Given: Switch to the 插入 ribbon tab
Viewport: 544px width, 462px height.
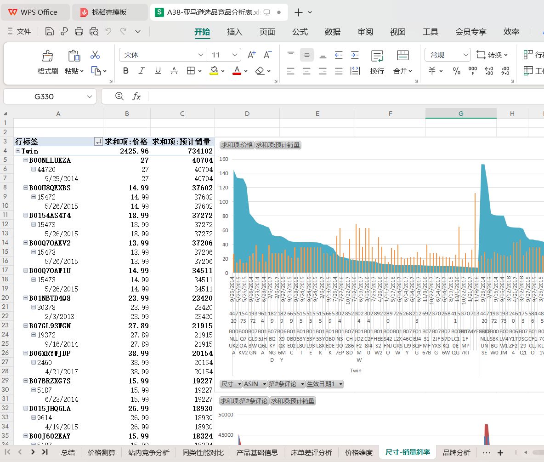Looking at the screenshot, I should pos(234,32).
